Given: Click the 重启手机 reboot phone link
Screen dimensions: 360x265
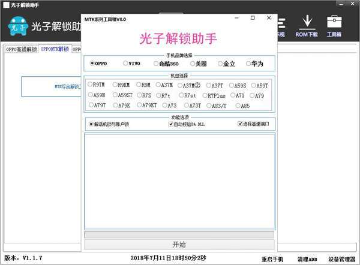Looking at the screenshot, I should [272, 259].
